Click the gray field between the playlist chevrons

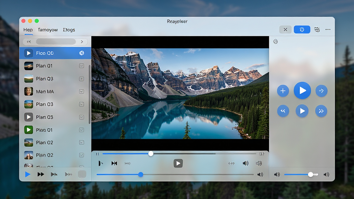[56, 42]
